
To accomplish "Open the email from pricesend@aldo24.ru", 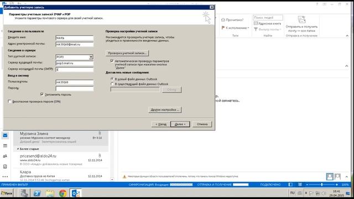I will (61, 160).
